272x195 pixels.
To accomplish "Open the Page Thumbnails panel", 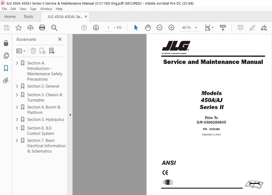I will point(6,56).
